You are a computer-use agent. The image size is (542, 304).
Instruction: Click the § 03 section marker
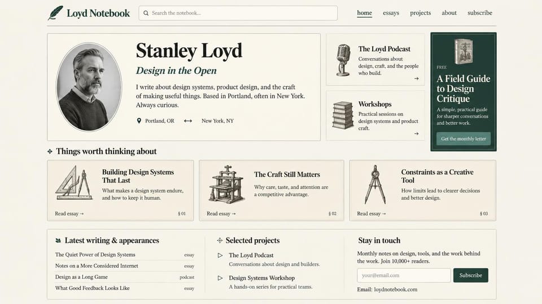coord(484,214)
